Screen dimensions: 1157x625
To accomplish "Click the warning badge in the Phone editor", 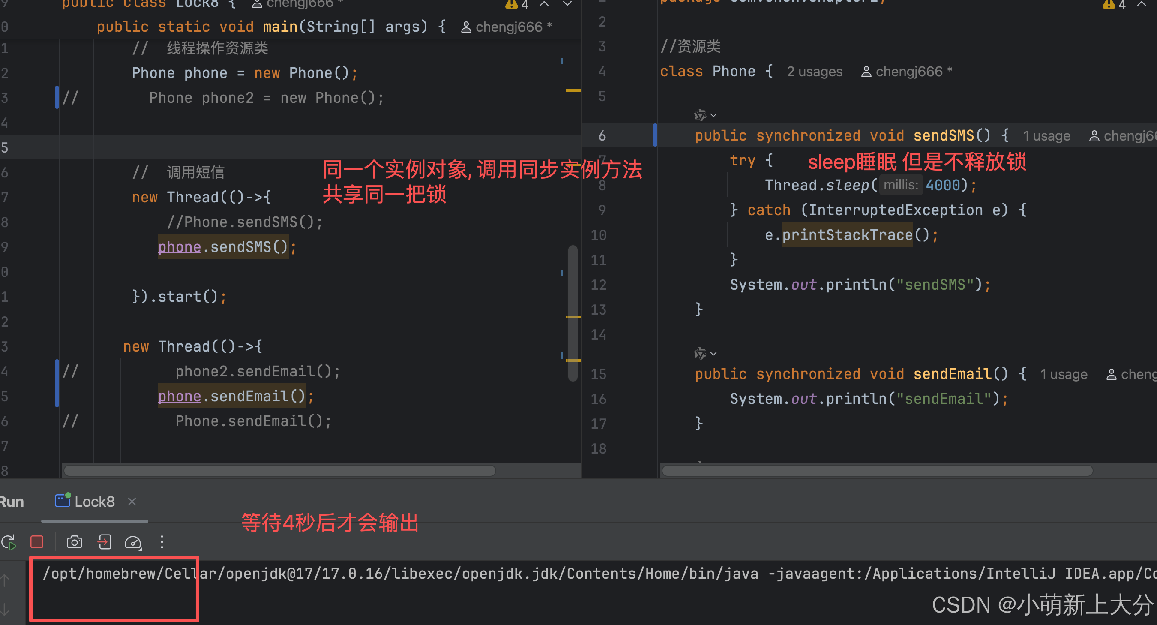I will click(1114, 4).
